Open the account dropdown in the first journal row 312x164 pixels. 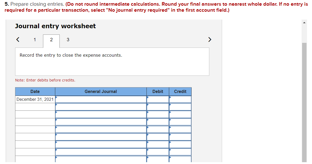pyautogui.click(x=56, y=99)
